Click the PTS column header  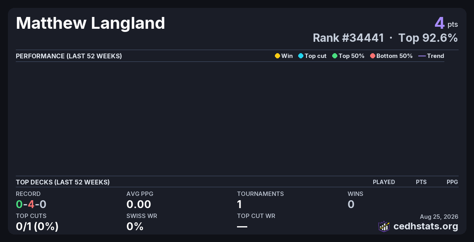[x=421, y=182]
